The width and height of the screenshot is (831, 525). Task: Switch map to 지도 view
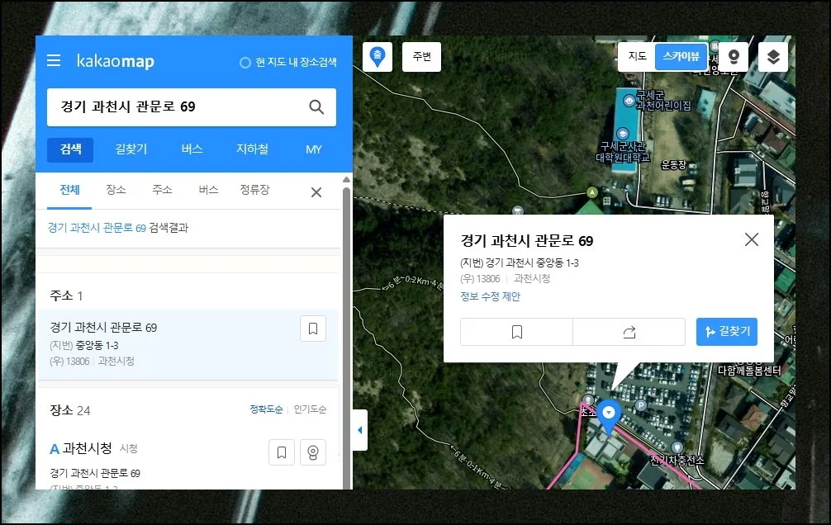tap(637, 57)
